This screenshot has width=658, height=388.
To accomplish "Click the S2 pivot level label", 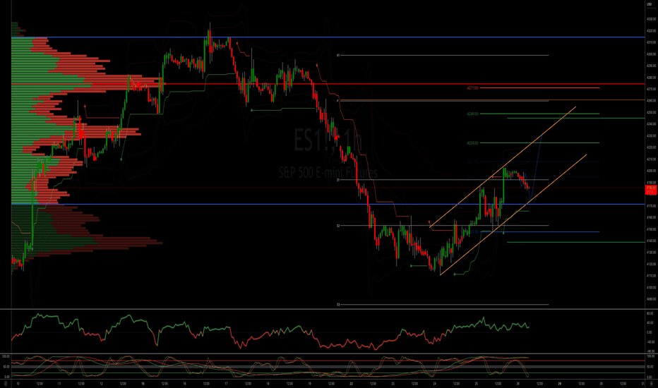I will pos(338,226).
